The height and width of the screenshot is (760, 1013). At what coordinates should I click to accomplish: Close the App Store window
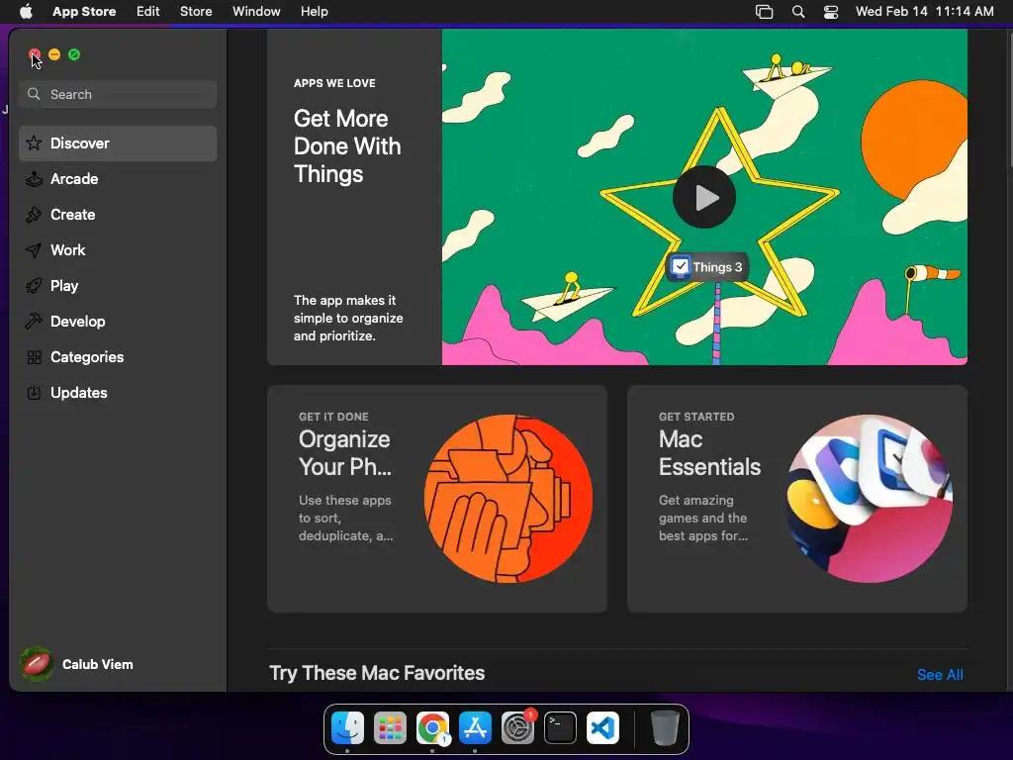(35, 54)
